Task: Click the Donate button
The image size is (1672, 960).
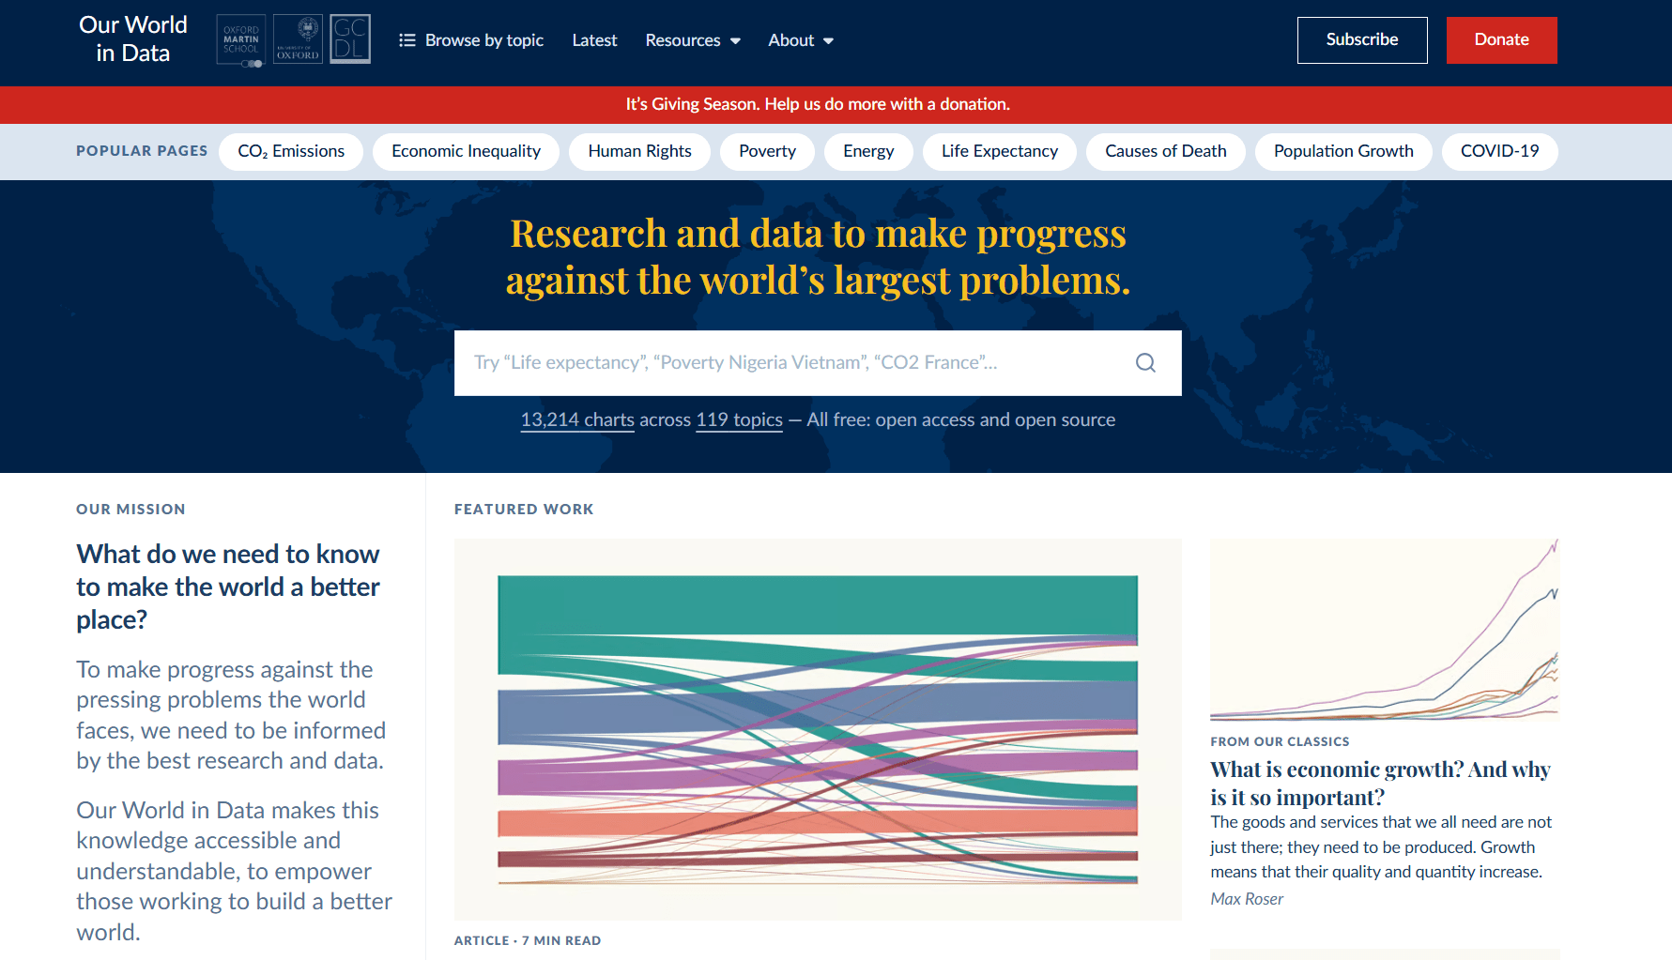Action: click(x=1501, y=39)
